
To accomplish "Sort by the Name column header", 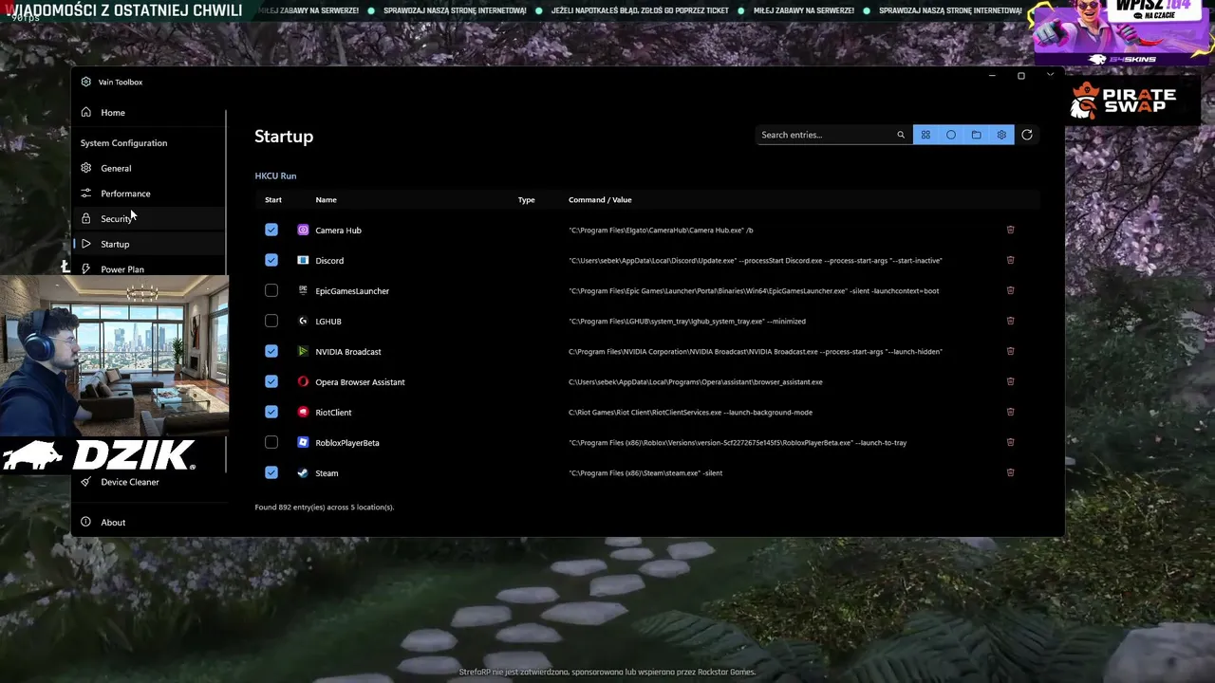I will 326,199.
